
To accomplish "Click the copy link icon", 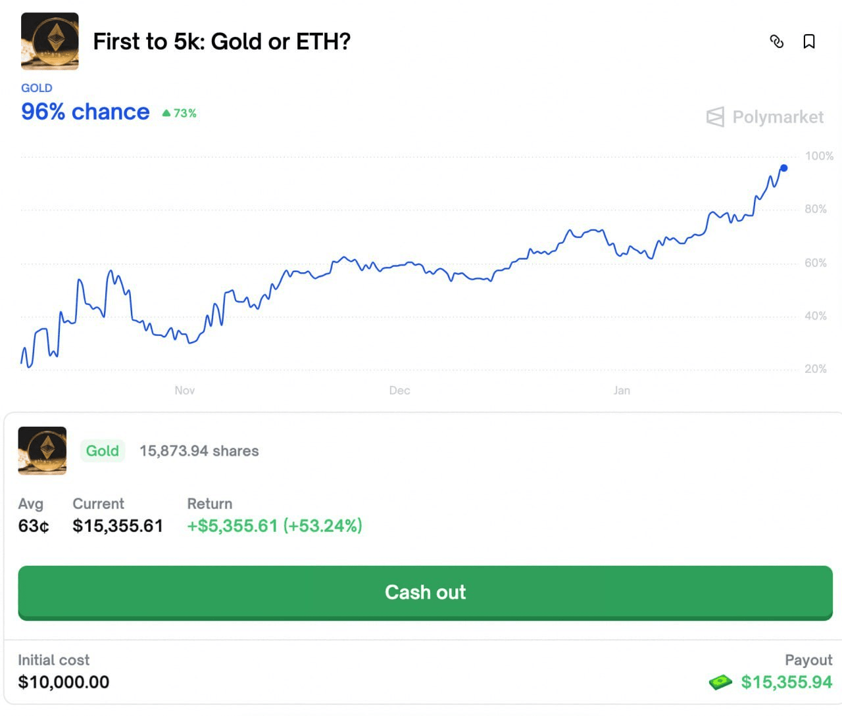I will click(x=777, y=41).
